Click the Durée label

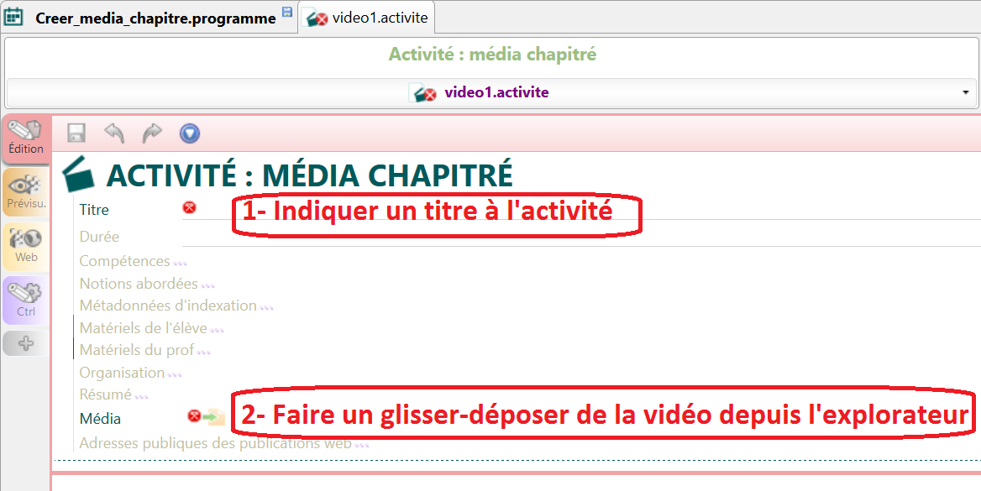99,237
